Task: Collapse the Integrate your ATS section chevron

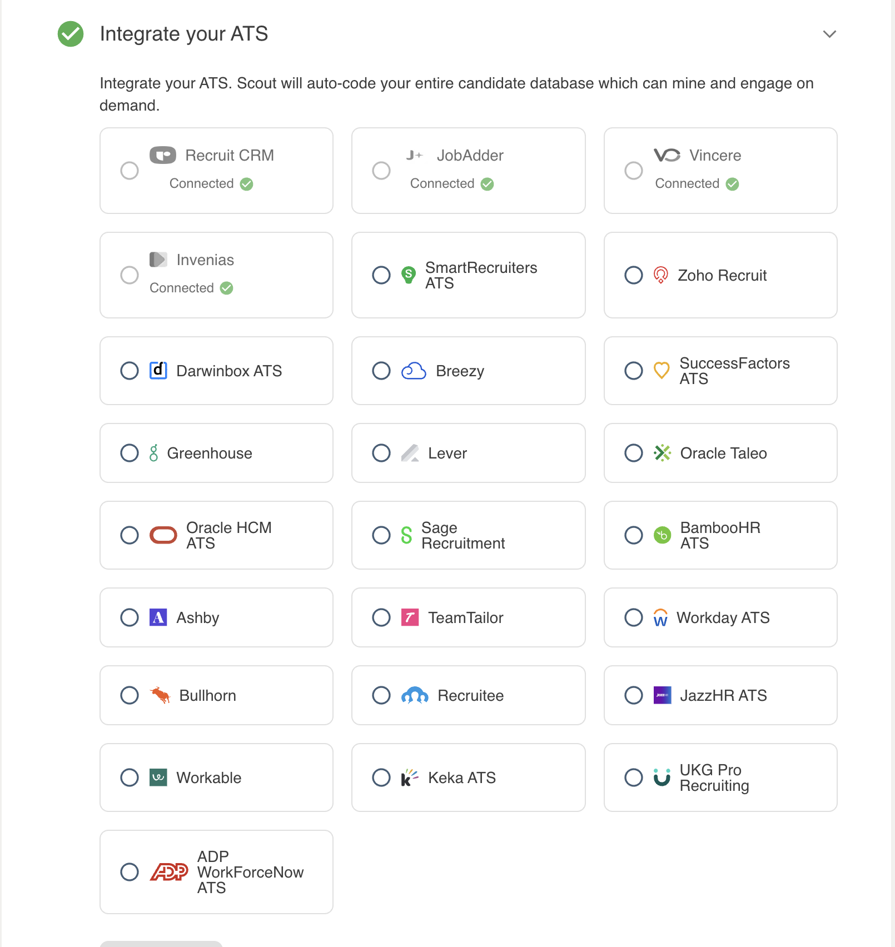Action: tap(829, 34)
